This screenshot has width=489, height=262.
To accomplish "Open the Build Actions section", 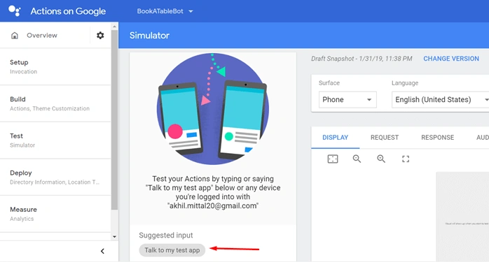I will point(55,103).
